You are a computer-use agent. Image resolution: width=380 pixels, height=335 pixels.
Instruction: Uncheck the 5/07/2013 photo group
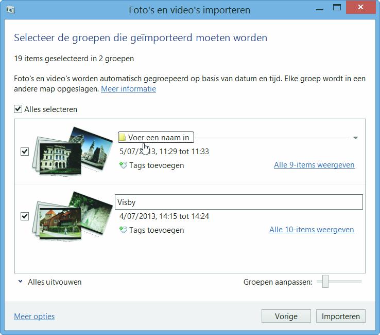[25, 152]
